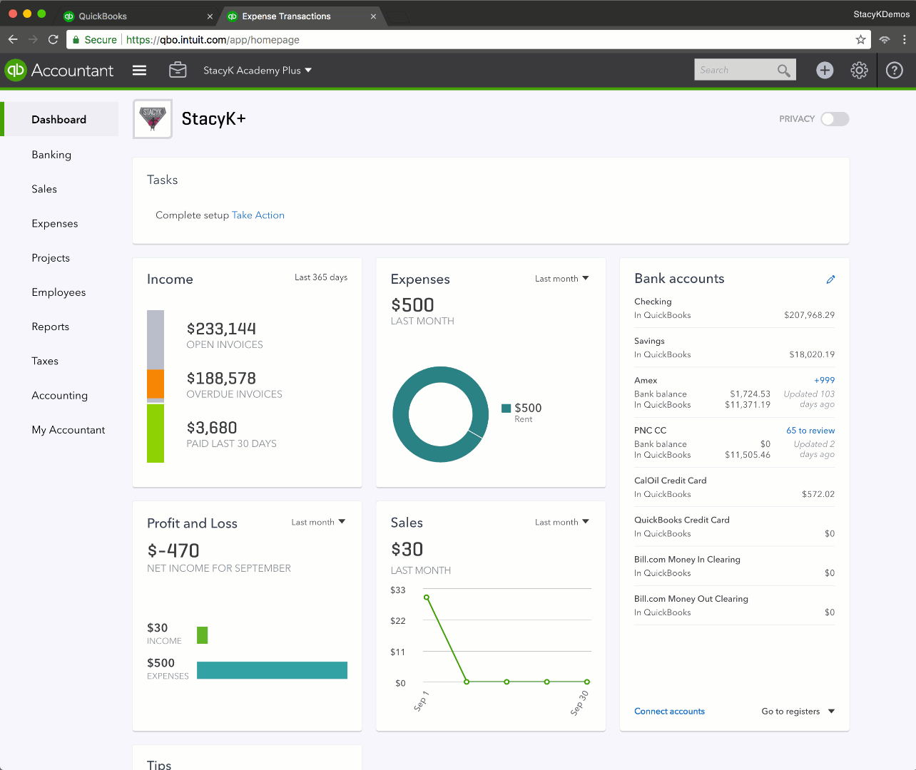Click the search magnifying glass icon
Screen dimensions: 916x770
(783, 70)
